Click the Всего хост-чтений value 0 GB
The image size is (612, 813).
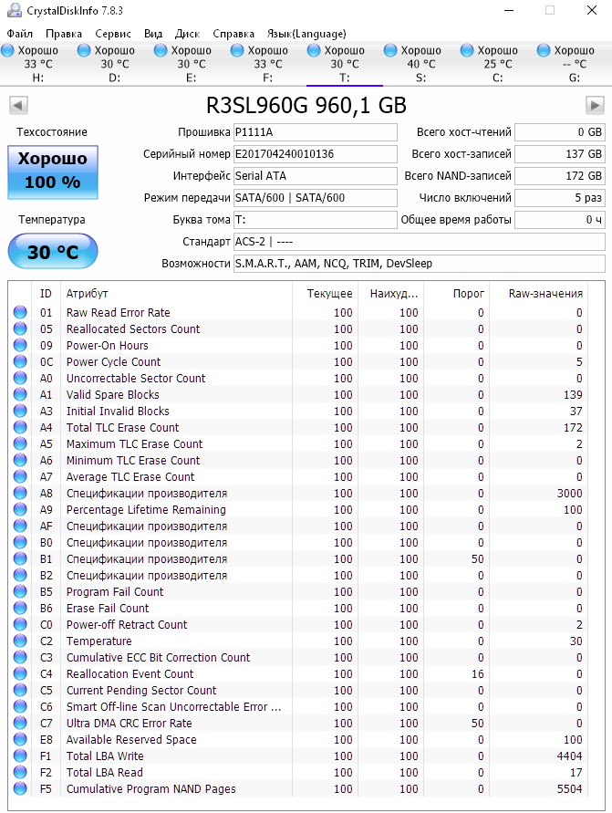point(560,132)
